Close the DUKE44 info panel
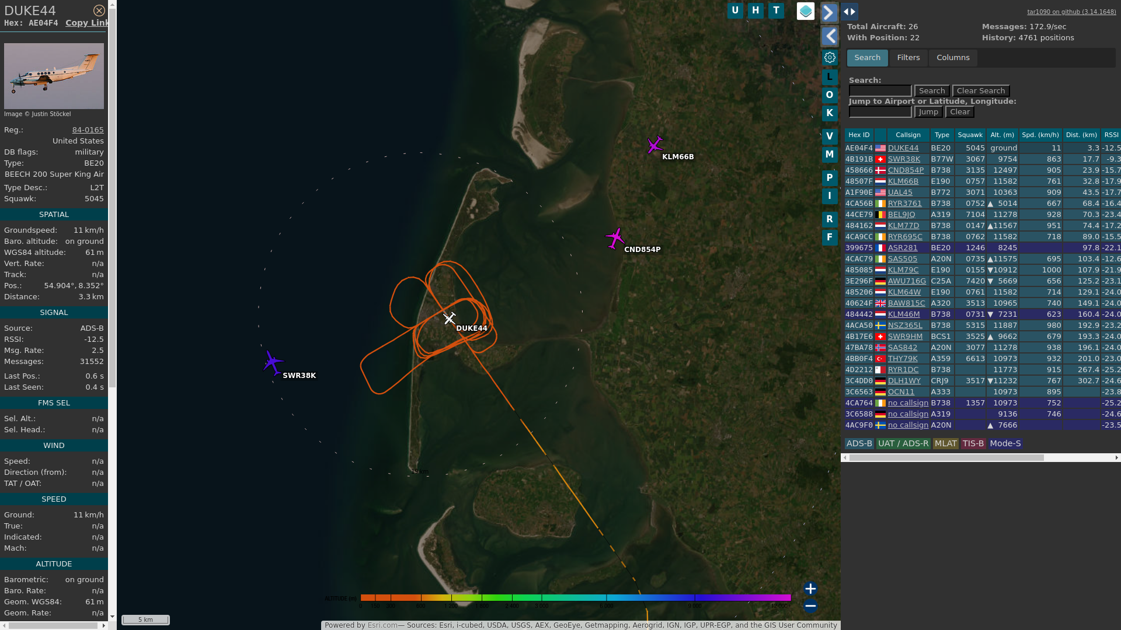This screenshot has height=630, width=1121. click(99, 10)
